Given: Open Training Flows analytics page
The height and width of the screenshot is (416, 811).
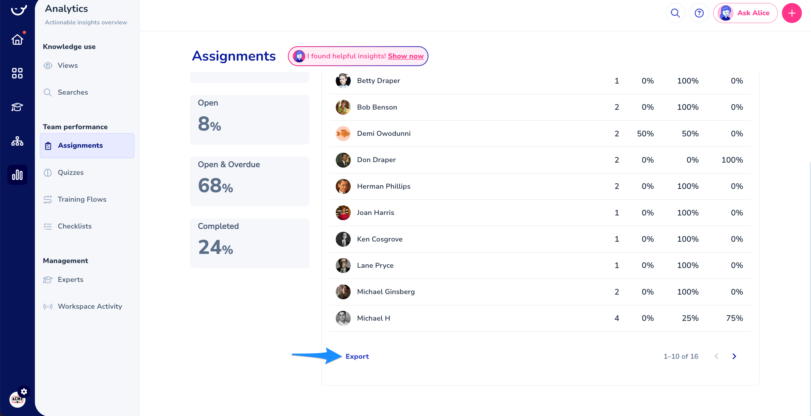Looking at the screenshot, I should click(x=82, y=199).
